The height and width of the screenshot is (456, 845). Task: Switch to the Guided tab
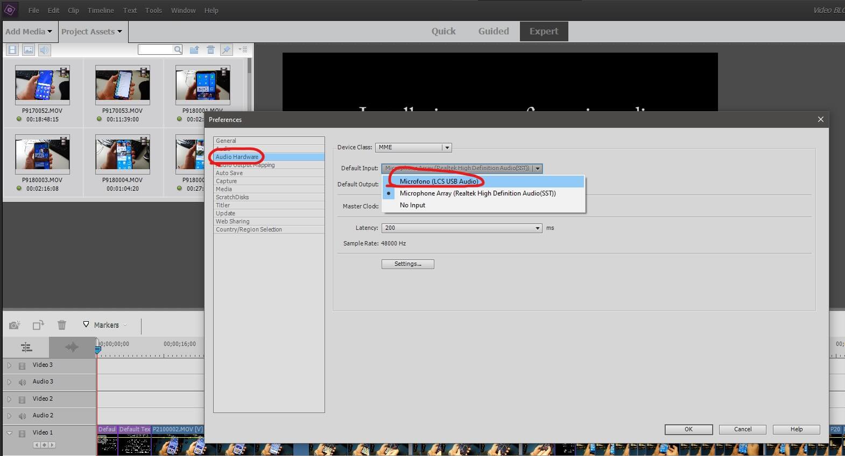click(493, 31)
